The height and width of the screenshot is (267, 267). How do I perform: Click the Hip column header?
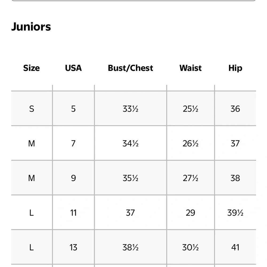(x=235, y=68)
